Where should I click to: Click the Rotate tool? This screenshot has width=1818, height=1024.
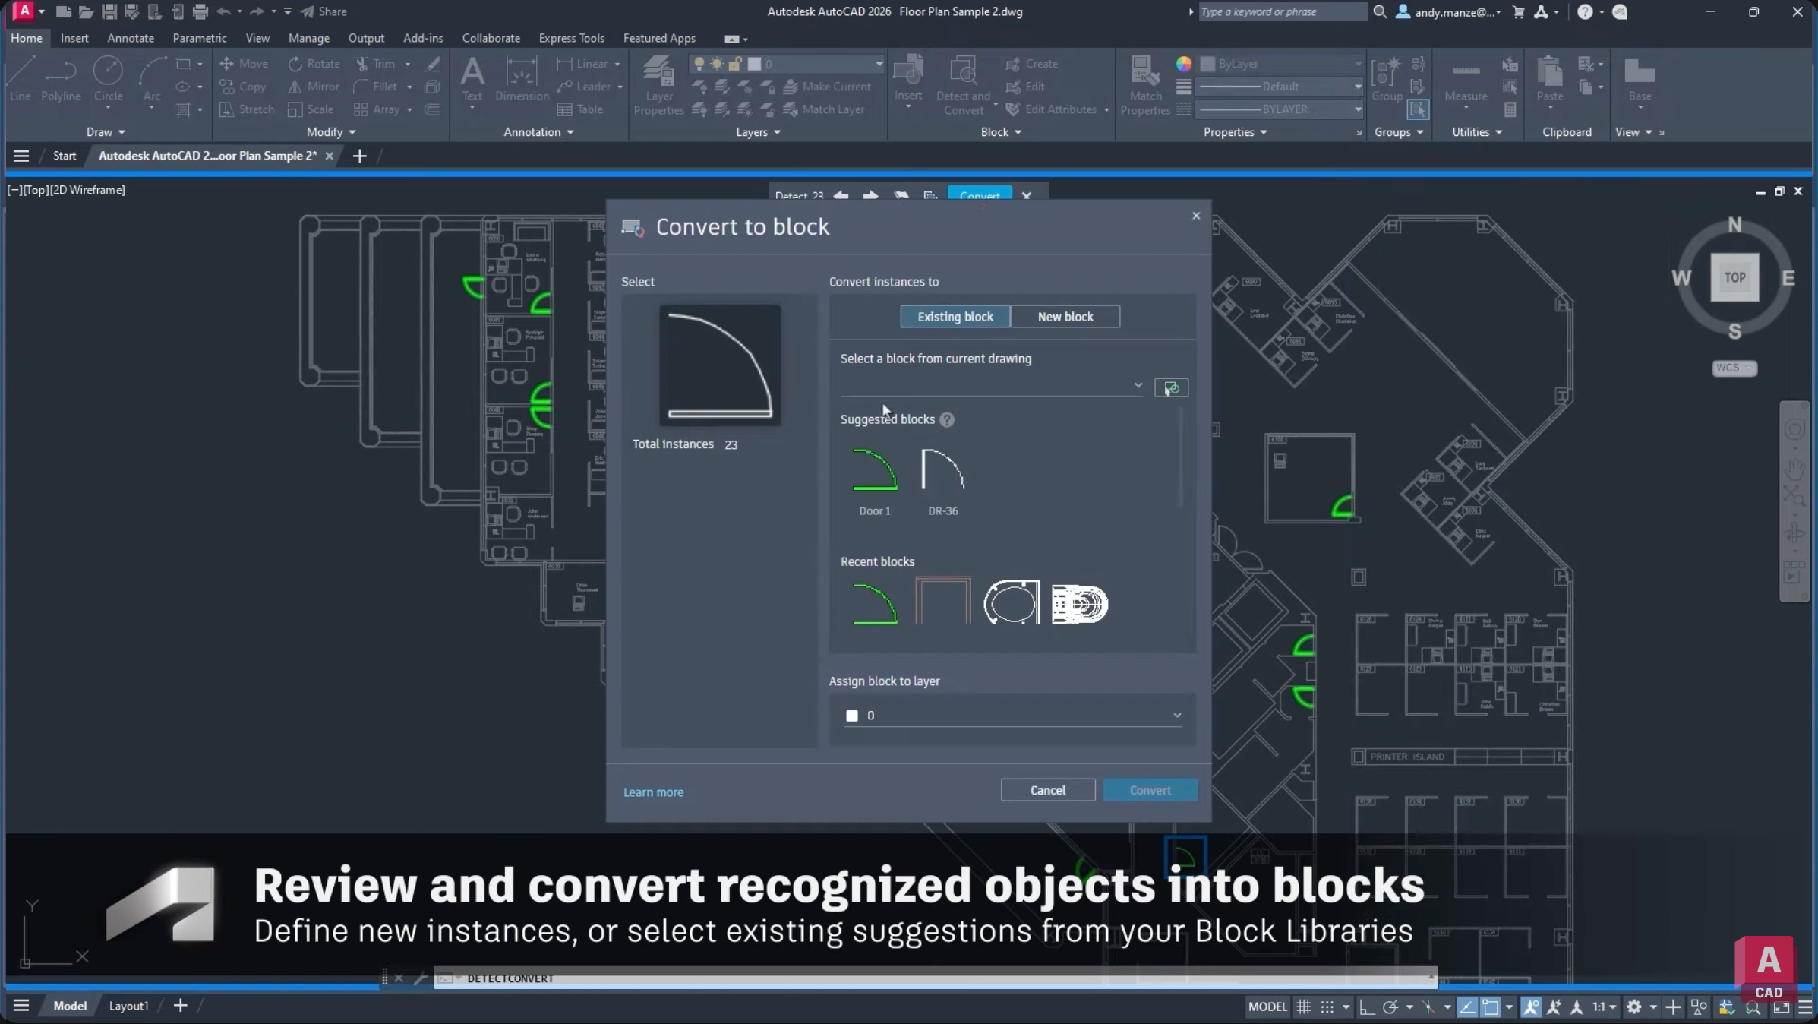point(314,64)
